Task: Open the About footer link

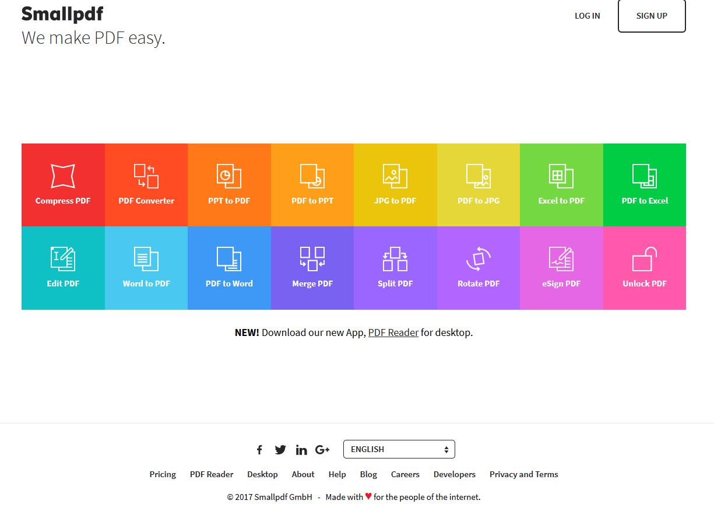Action: point(303,474)
